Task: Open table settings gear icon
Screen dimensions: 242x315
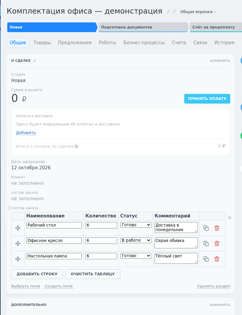Action: 230,218
